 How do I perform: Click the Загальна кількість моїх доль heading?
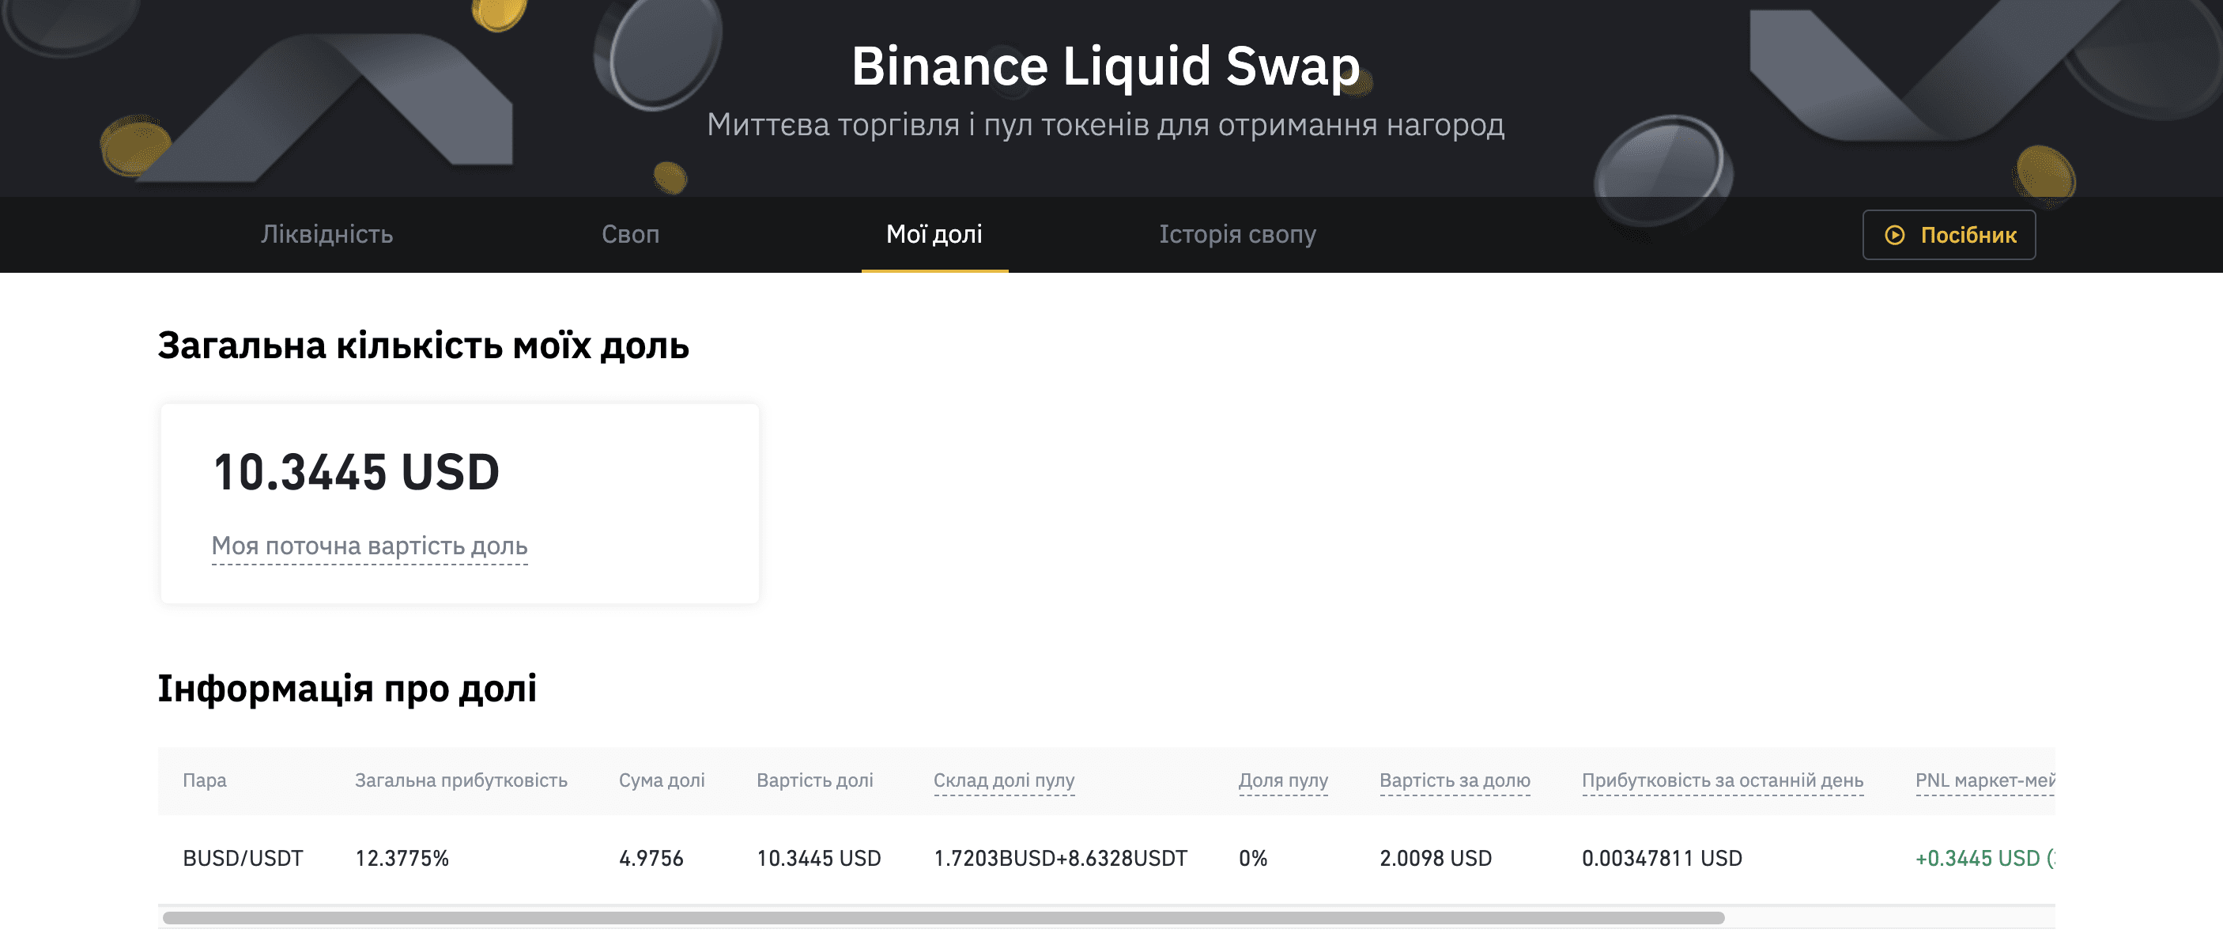tap(423, 346)
